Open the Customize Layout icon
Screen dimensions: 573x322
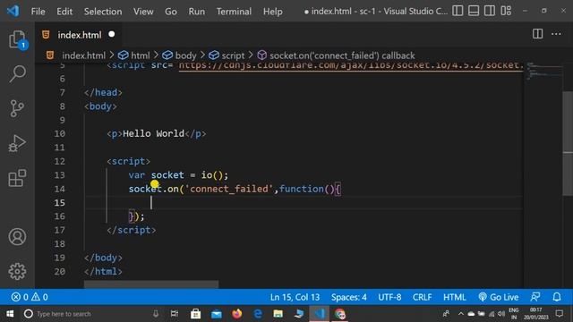coord(506,11)
